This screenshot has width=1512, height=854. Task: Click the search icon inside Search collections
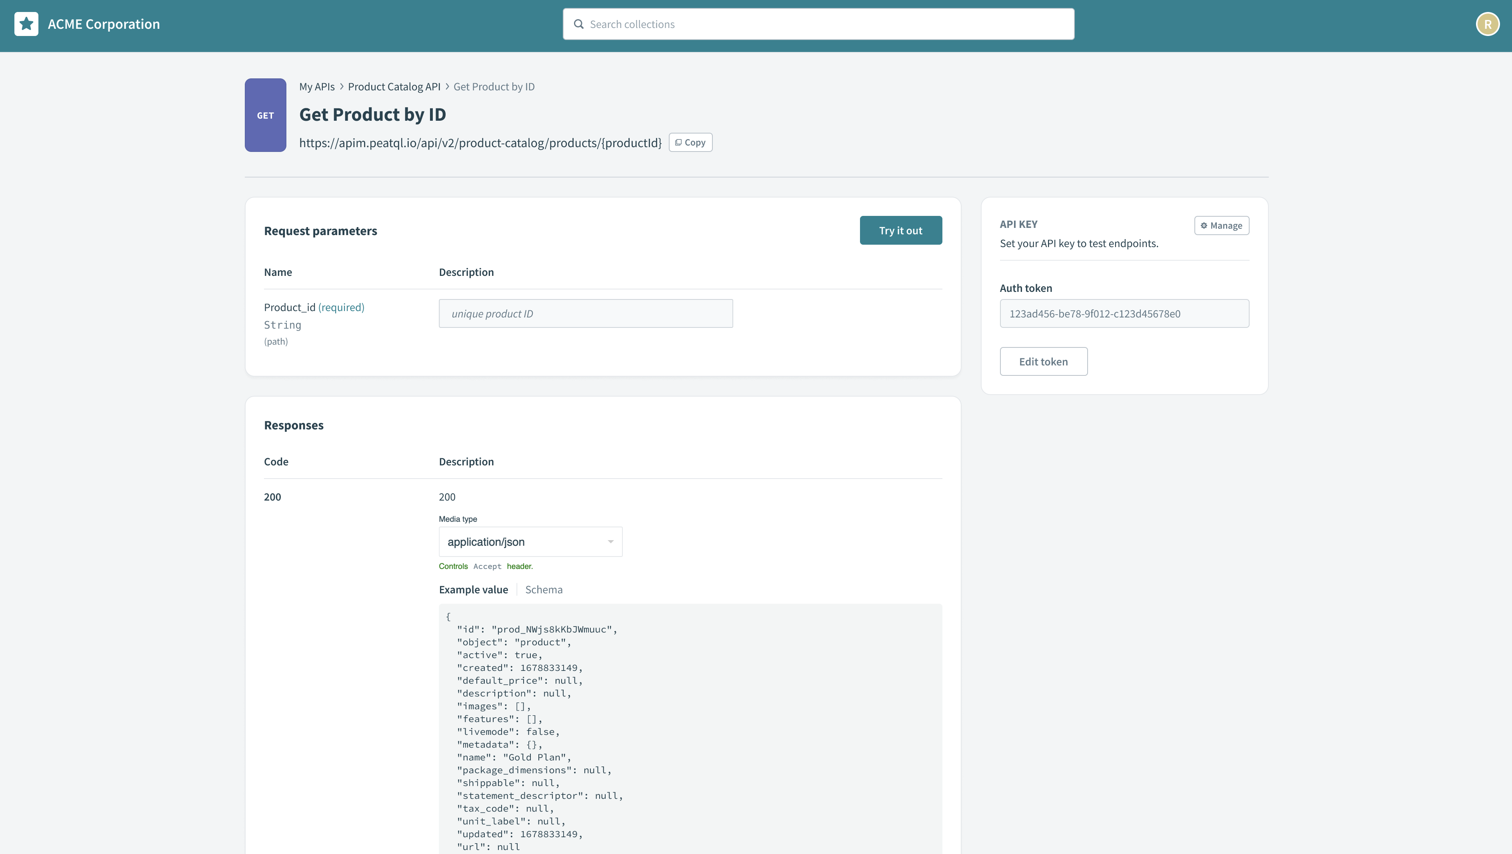(579, 24)
